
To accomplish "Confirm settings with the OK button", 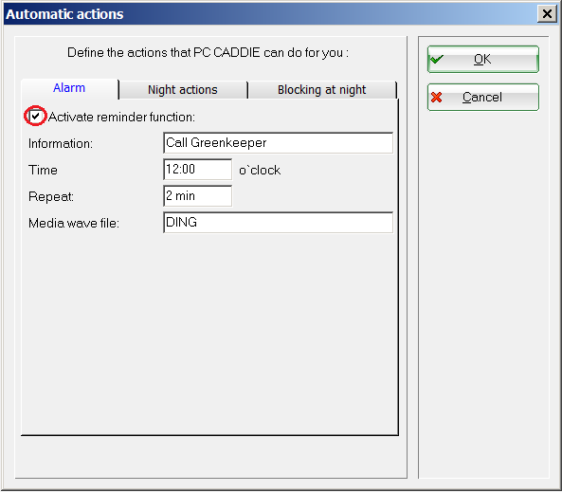I will coord(482,59).
